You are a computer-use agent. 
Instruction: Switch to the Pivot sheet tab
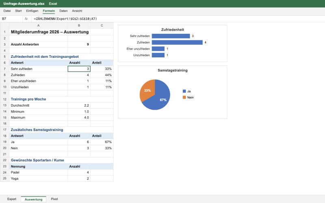point(54,199)
